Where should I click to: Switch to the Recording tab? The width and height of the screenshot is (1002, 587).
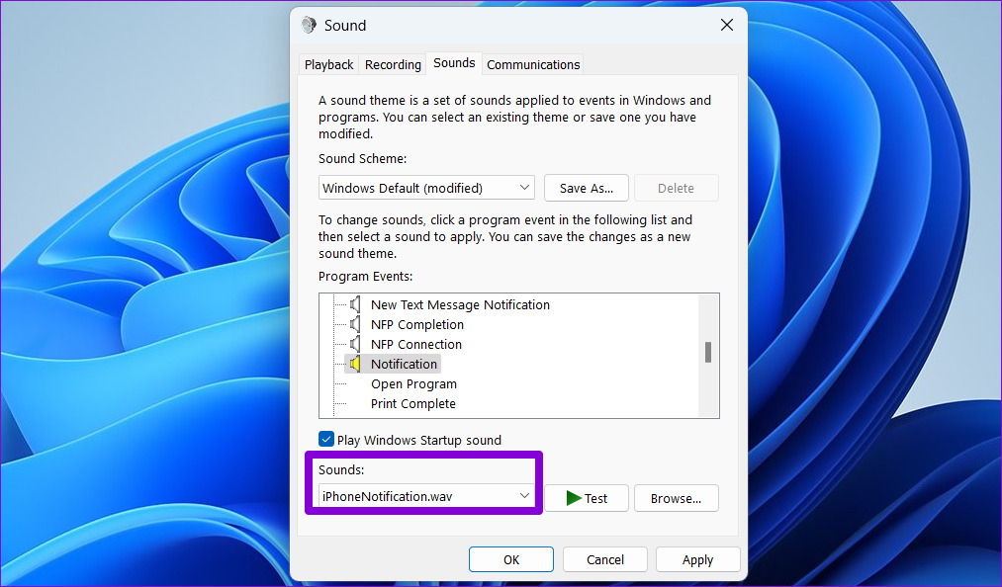tap(393, 64)
